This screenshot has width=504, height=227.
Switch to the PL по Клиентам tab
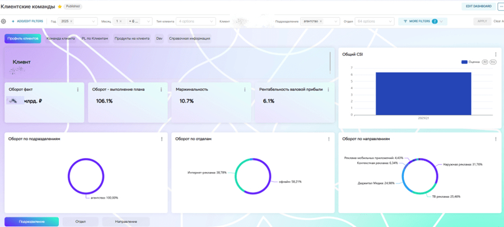point(95,38)
